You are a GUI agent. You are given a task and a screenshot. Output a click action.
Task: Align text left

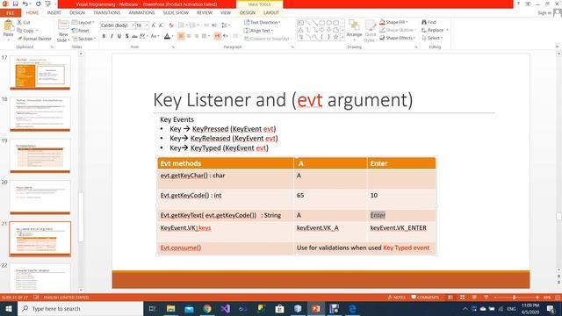[x=181, y=36]
